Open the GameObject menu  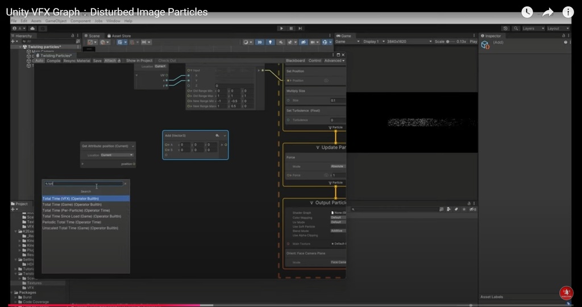[x=56, y=21]
